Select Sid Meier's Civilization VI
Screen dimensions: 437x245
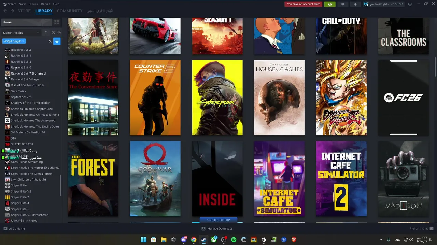click(x=28, y=132)
